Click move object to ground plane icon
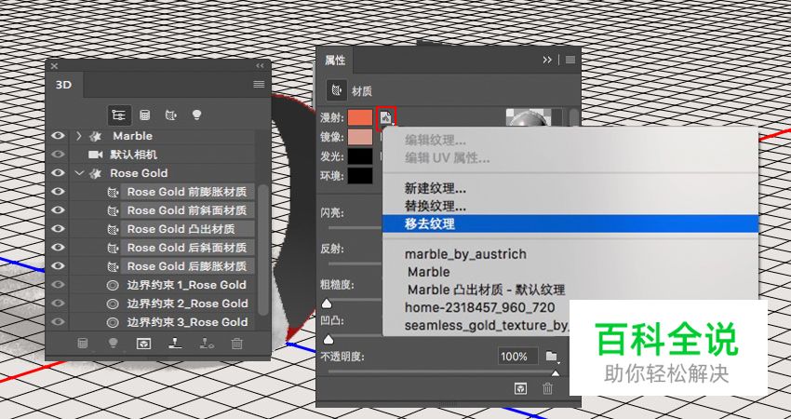The width and height of the screenshot is (791, 419). (x=175, y=344)
